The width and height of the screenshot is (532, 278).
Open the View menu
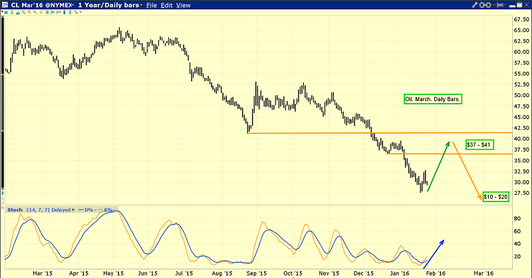click(x=183, y=5)
